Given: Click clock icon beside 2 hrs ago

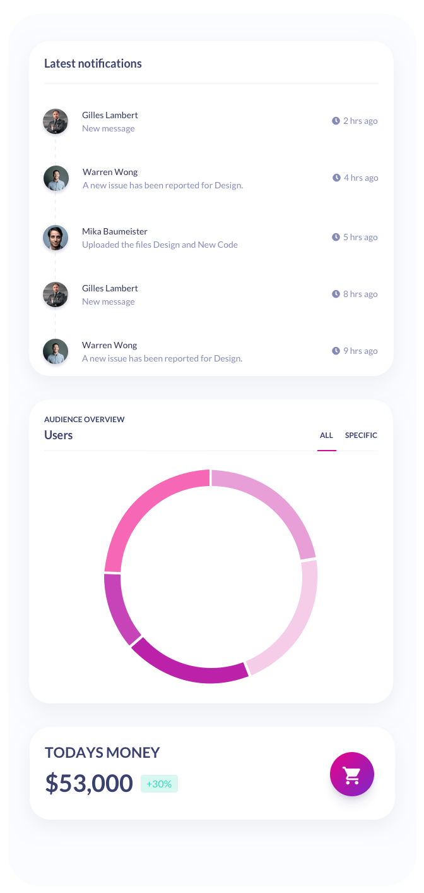Looking at the screenshot, I should click(336, 121).
